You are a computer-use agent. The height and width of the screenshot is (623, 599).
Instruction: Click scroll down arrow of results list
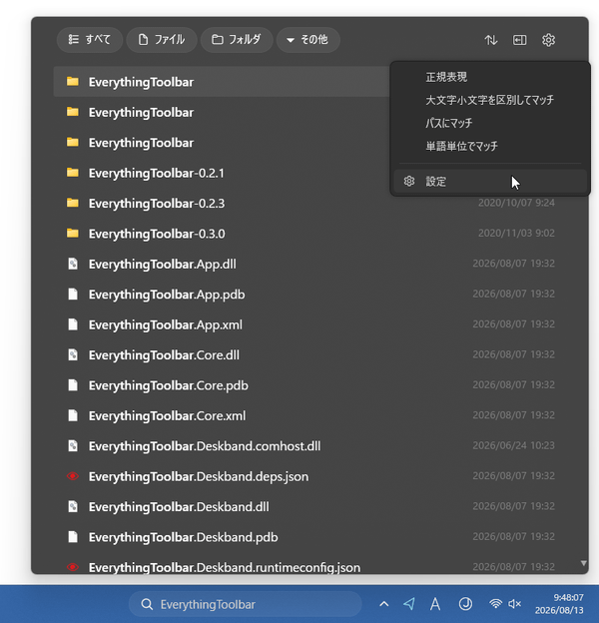click(x=583, y=563)
